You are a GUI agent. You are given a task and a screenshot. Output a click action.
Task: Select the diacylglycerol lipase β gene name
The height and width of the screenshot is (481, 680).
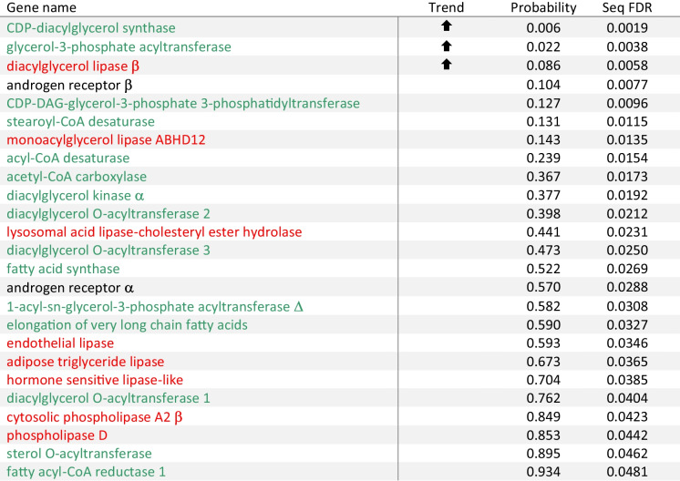(x=73, y=67)
